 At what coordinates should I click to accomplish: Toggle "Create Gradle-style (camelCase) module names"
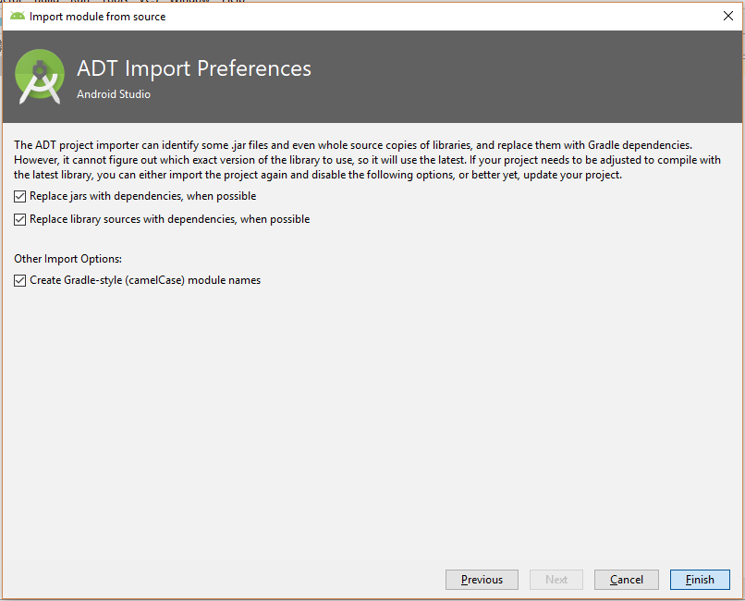19,279
